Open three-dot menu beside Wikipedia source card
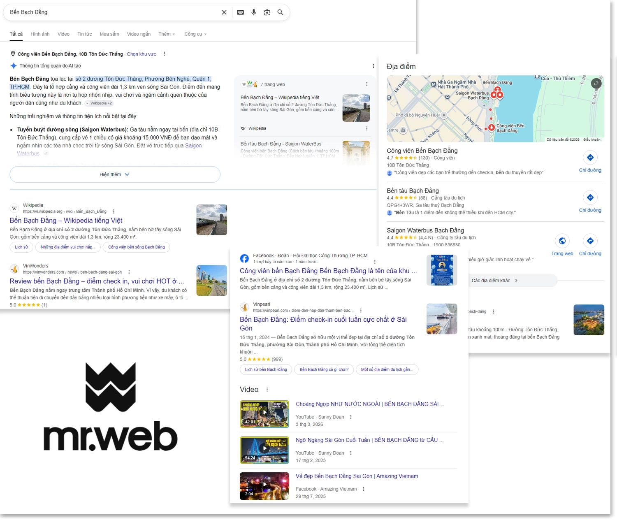 pos(367,128)
